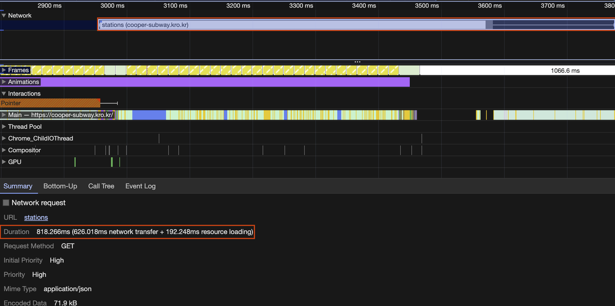Screen dimensions: 615x306
Task: Open the Summary tab
Action: (x=18, y=186)
